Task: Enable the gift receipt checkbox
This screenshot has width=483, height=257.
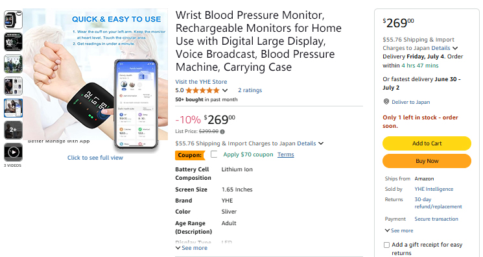Action: point(386,245)
